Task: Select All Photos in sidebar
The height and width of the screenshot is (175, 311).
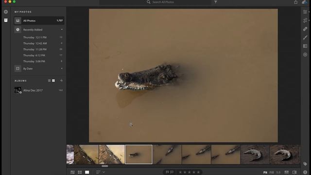Action: pyautogui.click(x=39, y=20)
